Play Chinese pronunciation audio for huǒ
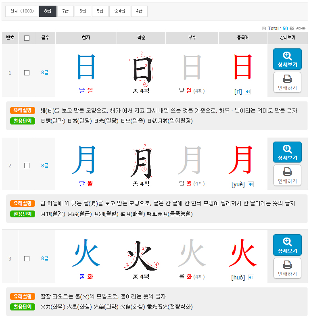 (251, 277)
